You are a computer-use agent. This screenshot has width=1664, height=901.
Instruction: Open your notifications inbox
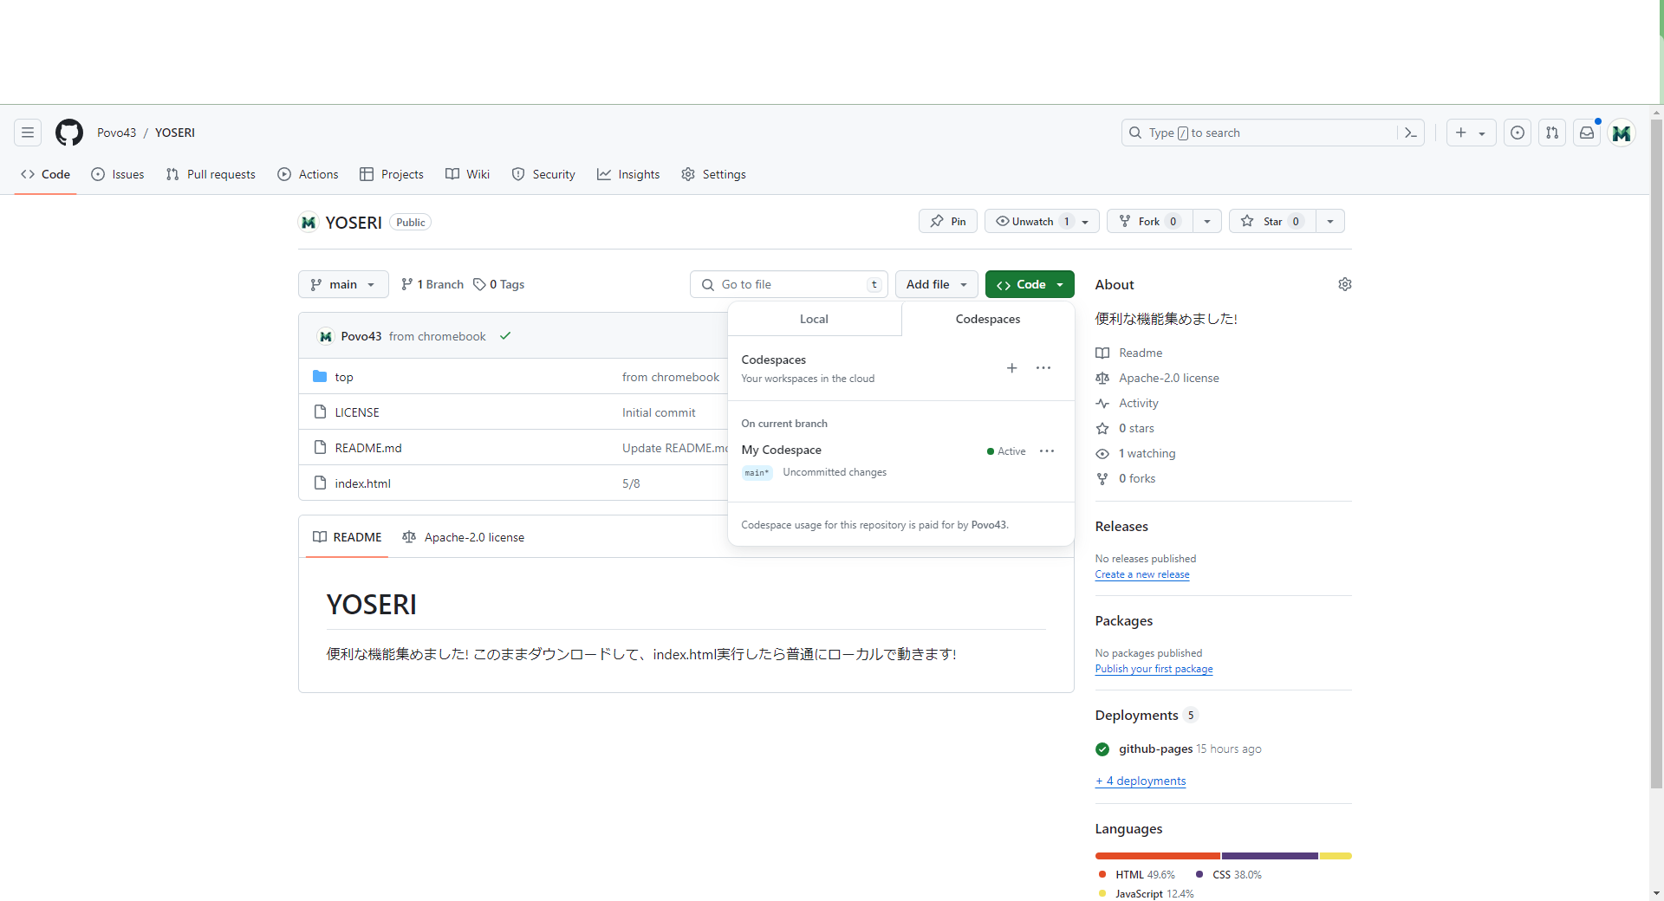(x=1587, y=133)
